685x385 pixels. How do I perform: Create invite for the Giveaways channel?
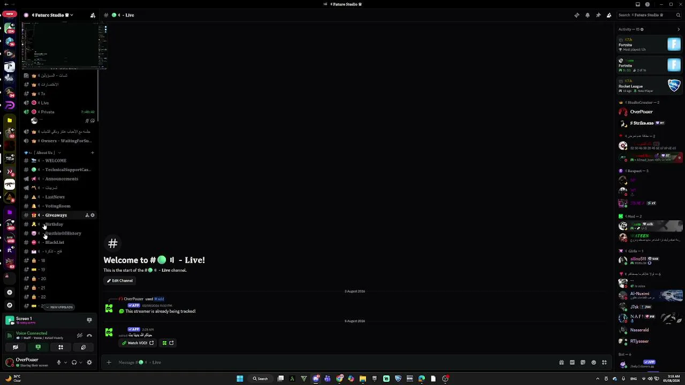coord(87,215)
